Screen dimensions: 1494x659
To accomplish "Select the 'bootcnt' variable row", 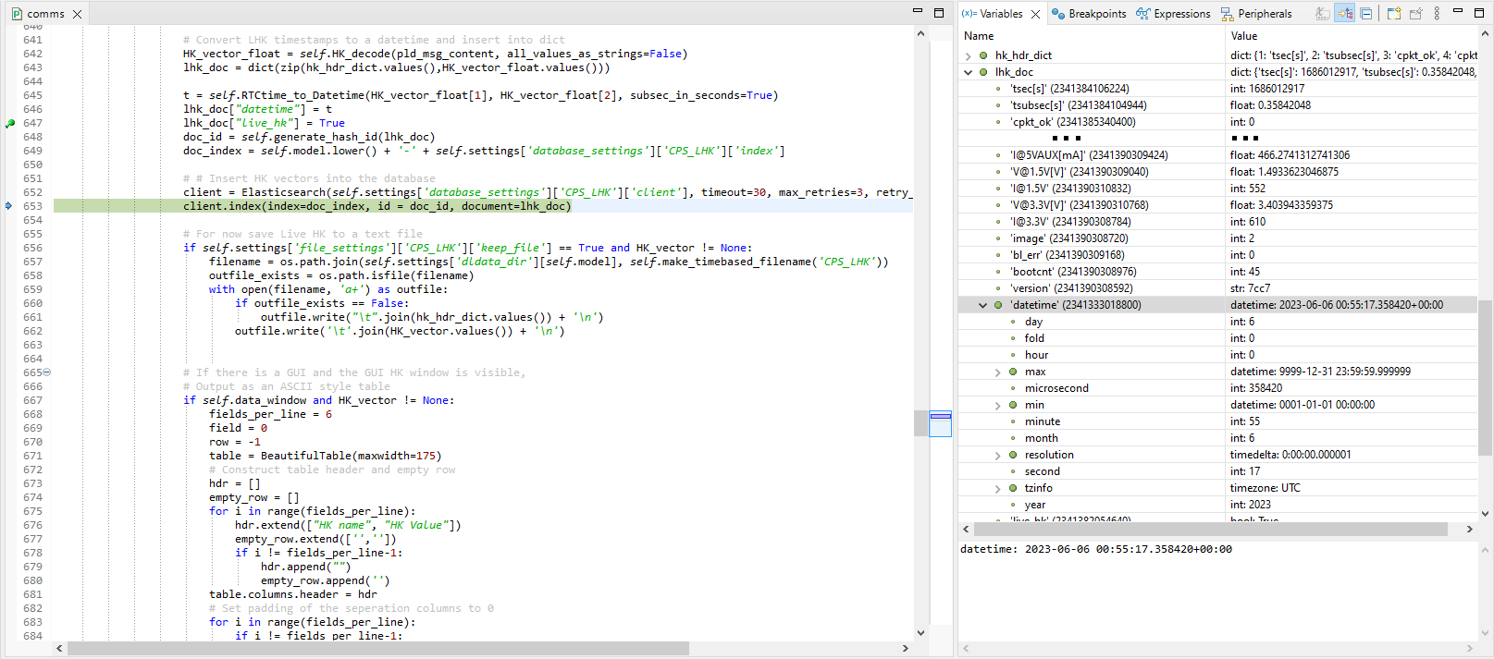I will click(1218, 272).
